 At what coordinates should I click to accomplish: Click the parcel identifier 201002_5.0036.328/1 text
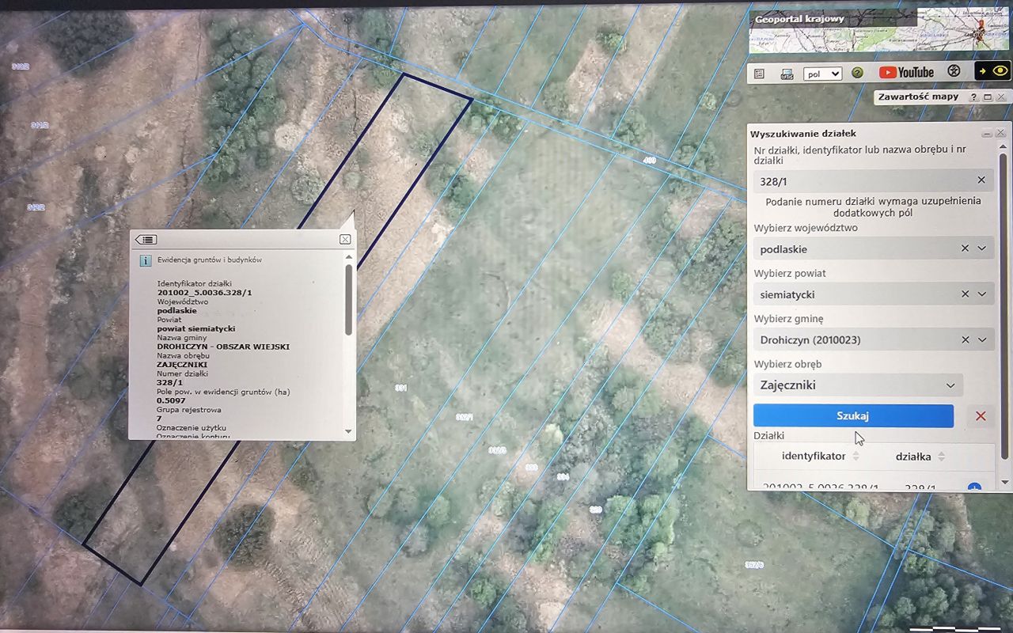click(x=204, y=293)
